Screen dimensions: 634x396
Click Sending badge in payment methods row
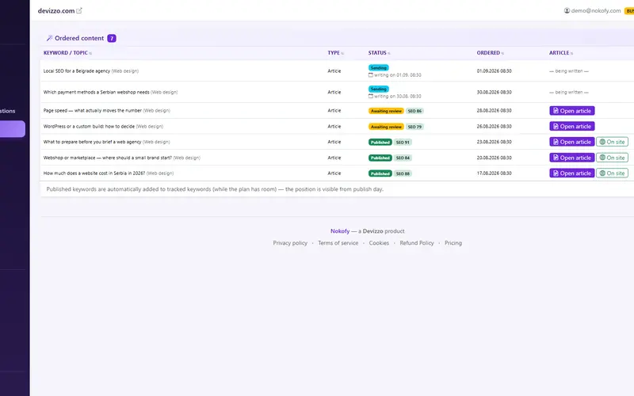[379, 89]
